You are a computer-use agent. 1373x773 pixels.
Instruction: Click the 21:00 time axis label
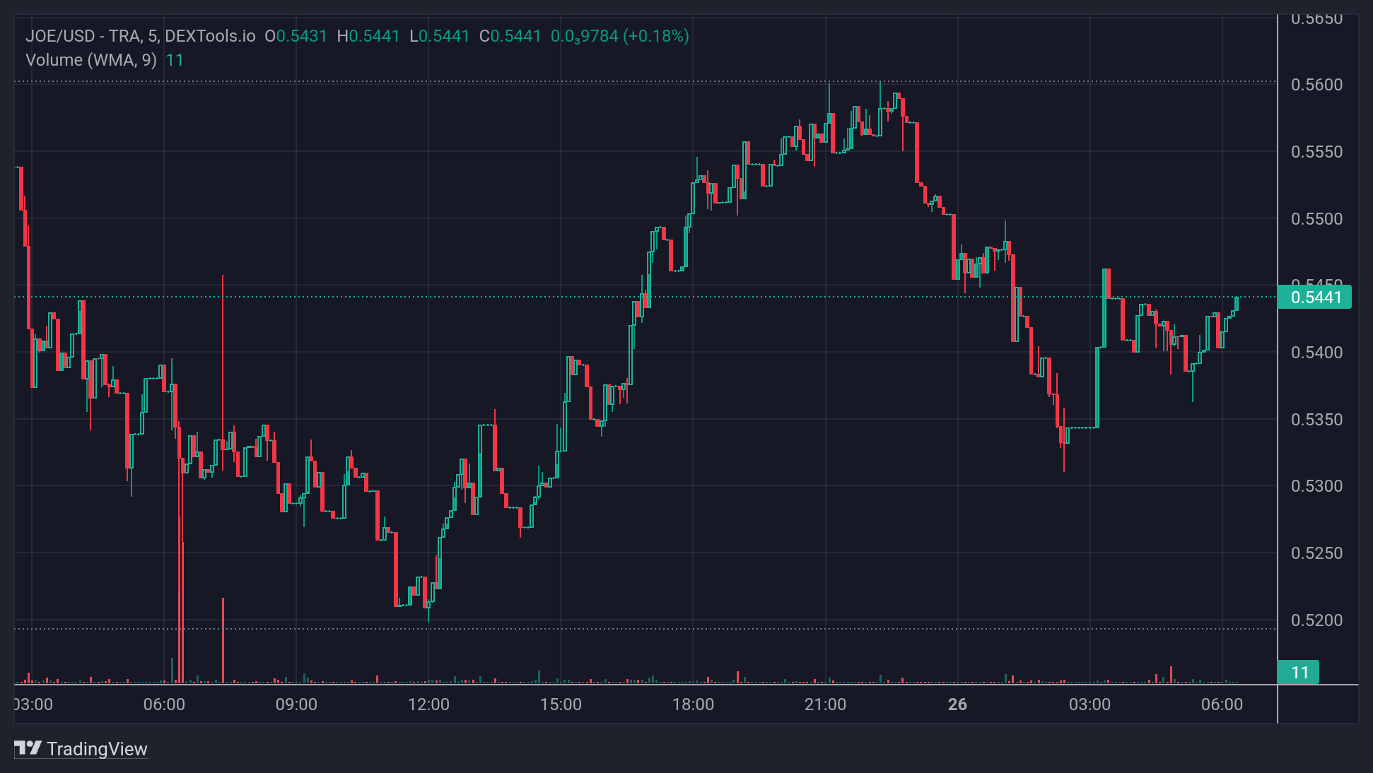pyautogui.click(x=825, y=704)
